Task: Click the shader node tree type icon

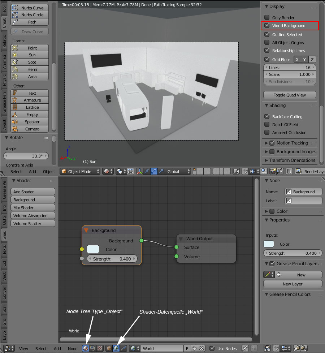Action: pos(86,349)
